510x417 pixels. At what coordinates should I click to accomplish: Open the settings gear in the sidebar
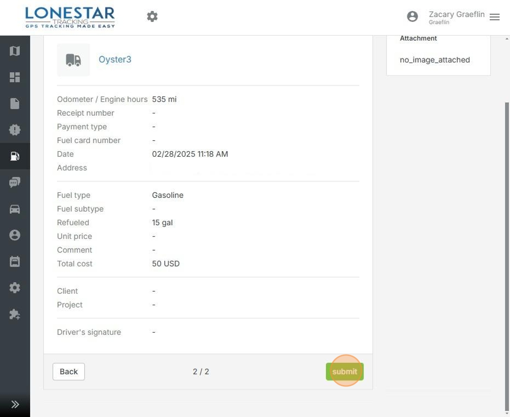click(15, 288)
